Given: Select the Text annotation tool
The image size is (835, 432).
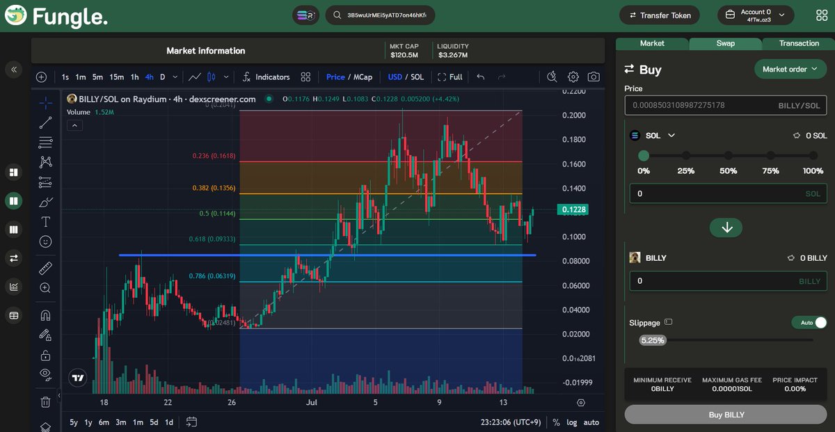Looking at the screenshot, I should [x=45, y=222].
